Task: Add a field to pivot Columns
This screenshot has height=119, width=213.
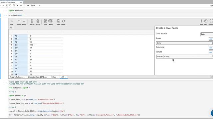Action: pos(211,48)
